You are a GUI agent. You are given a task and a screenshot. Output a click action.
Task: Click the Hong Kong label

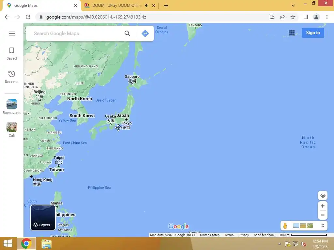[42, 182]
